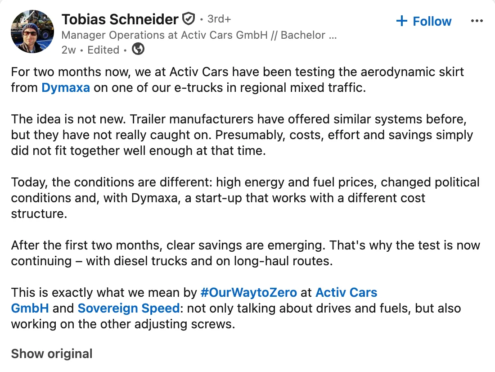Follow Tobias Schneider
This screenshot has height=372, width=495.
[423, 21]
